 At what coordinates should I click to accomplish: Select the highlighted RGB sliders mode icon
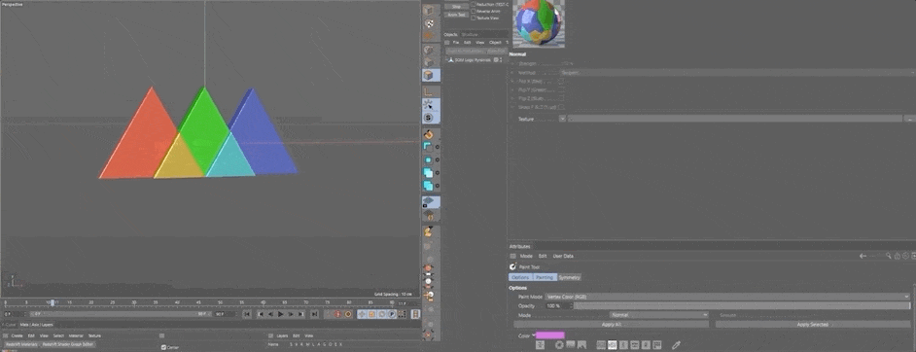pyautogui.click(x=613, y=345)
